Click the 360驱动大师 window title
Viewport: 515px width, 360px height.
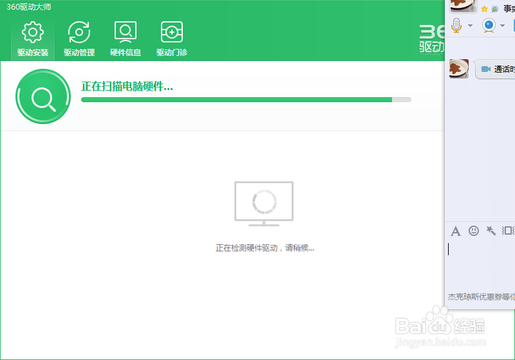pyautogui.click(x=29, y=7)
